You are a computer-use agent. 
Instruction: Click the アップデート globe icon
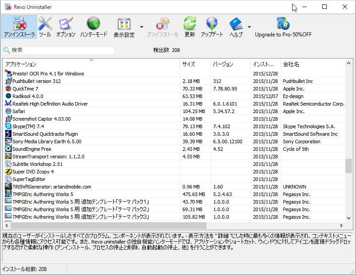[x=212, y=27]
